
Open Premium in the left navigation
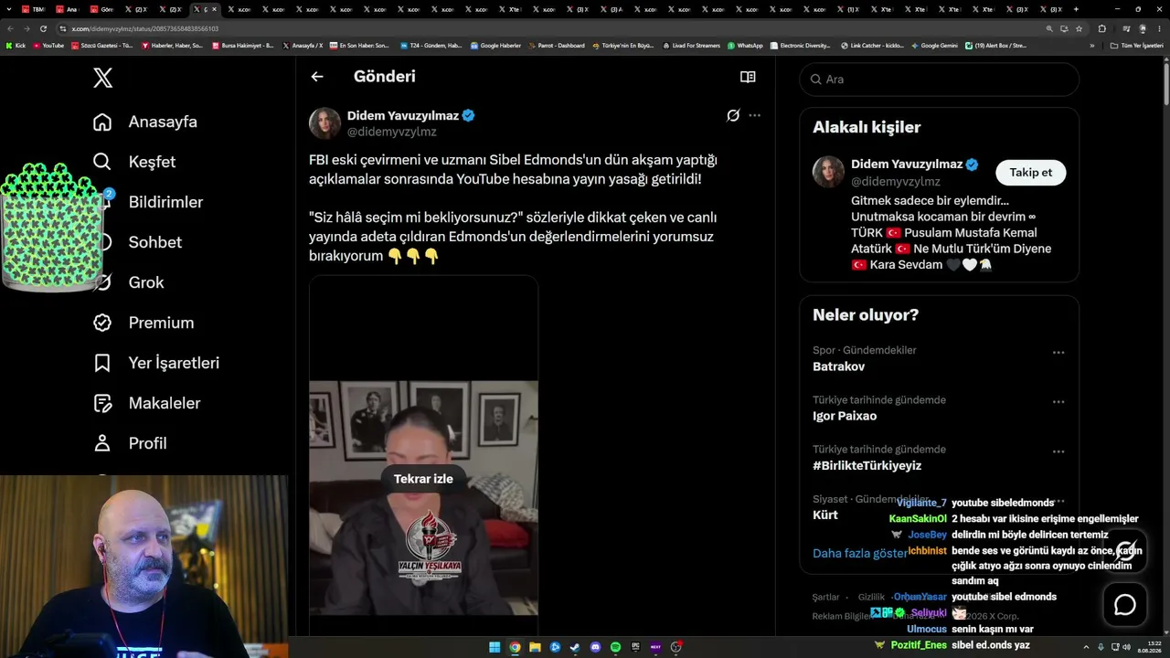click(x=161, y=323)
